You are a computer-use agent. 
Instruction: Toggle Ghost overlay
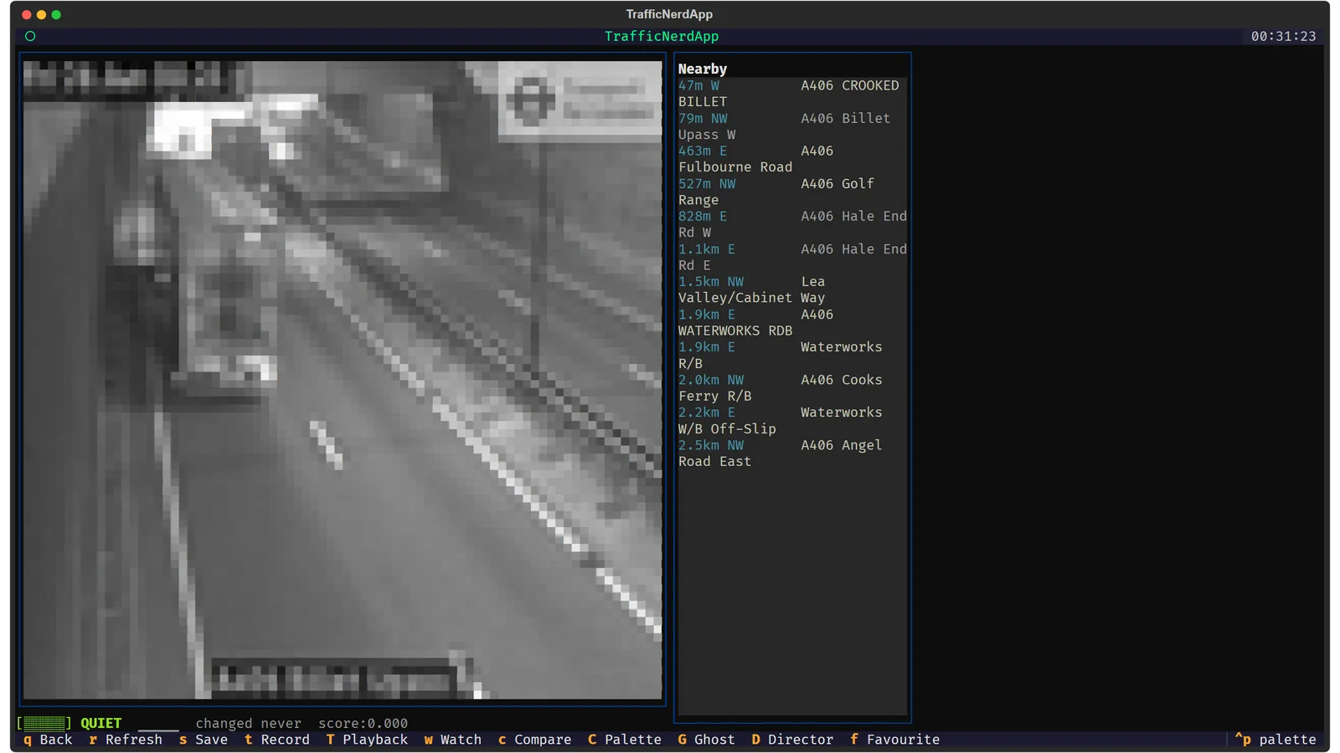706,740
